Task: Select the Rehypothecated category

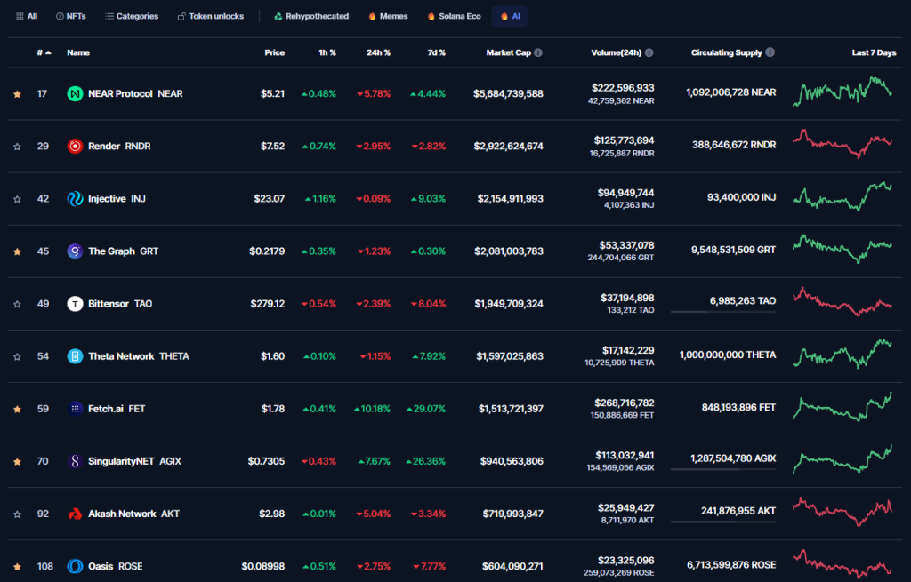Action: tap(311, 16)
